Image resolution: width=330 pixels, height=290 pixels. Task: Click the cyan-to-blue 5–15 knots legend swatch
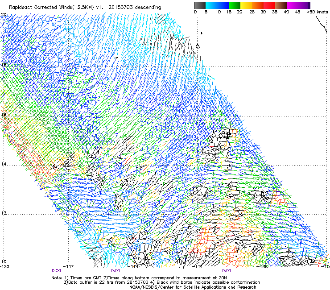217,5
